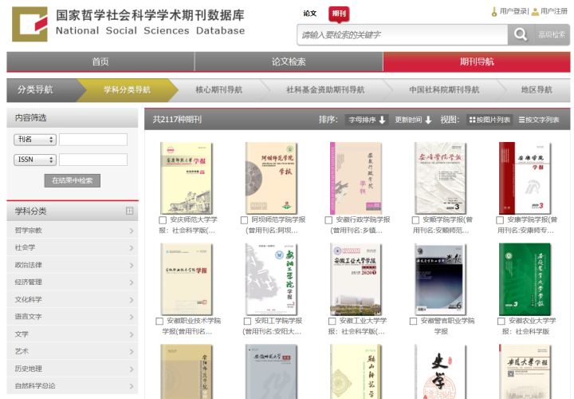
Task: Tick checkbox for 安徽工业大学学报
Action: coord(332,321)
